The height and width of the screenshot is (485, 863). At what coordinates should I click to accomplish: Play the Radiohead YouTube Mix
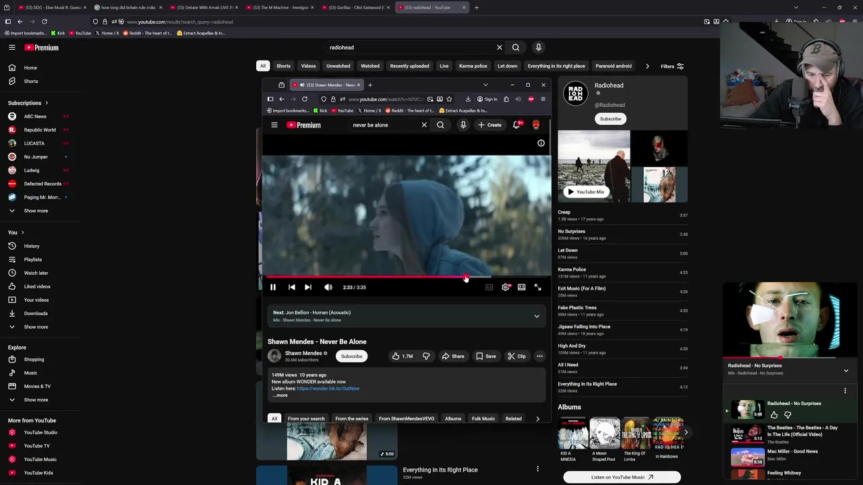tap(586, 192)
